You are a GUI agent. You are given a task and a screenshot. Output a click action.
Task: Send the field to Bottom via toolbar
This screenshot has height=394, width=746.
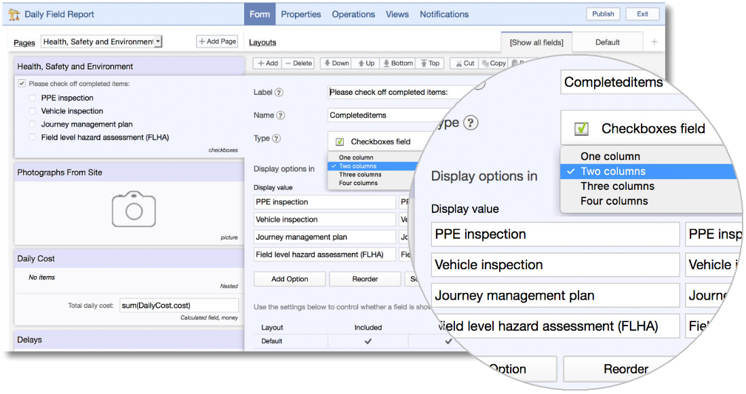397,63
